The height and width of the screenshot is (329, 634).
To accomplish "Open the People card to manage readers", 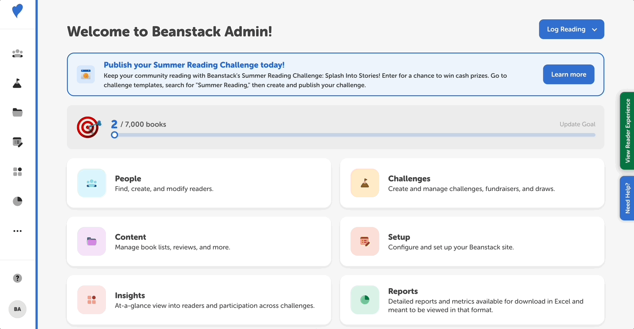I will [199, 183].
